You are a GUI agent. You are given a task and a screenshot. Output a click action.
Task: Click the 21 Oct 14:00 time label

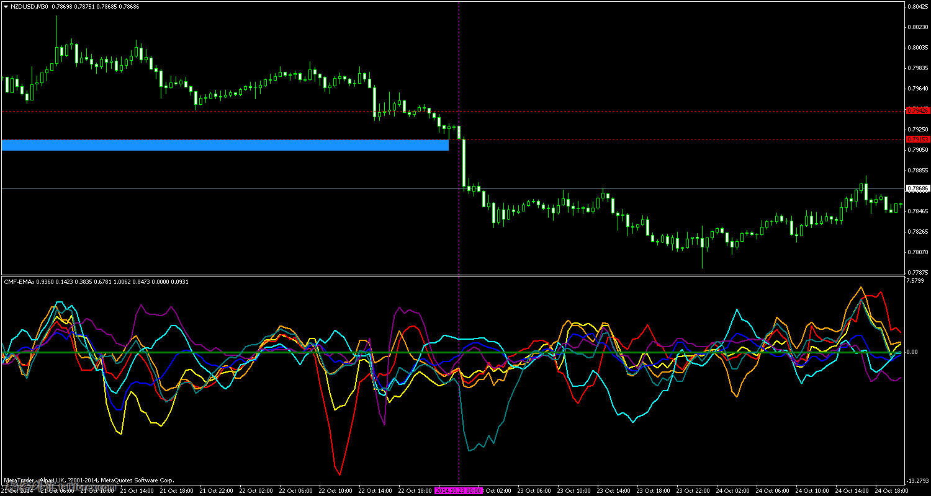pos(137,490)
